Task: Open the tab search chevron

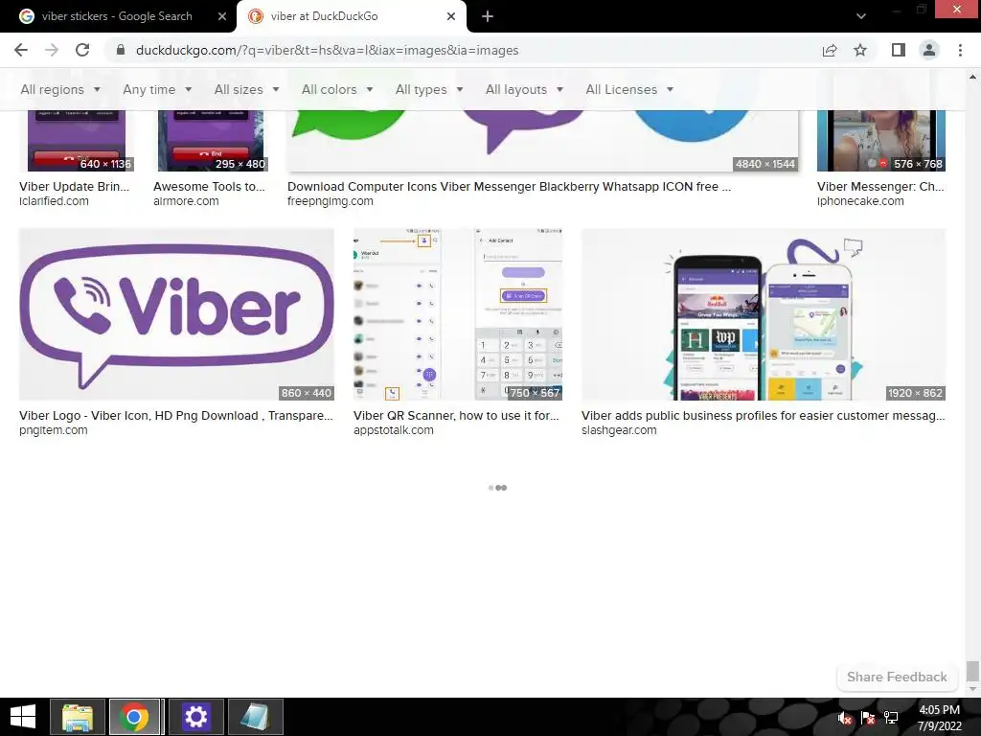Action: (x=861, y=16)
